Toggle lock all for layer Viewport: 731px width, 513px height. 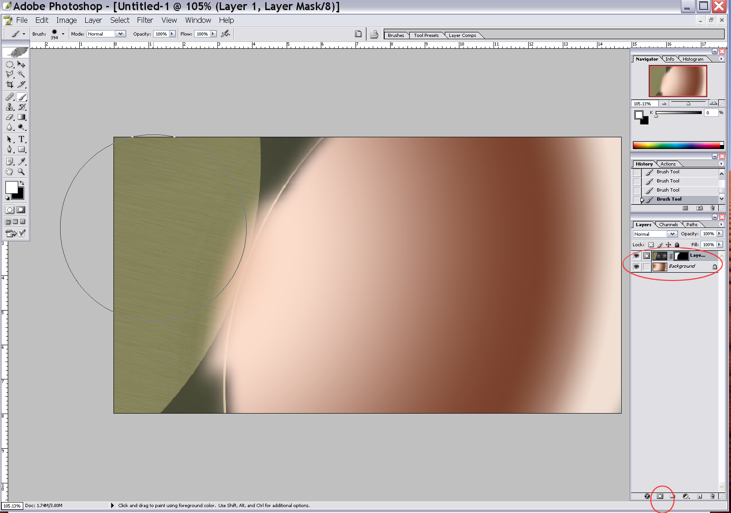click(677, 245)
